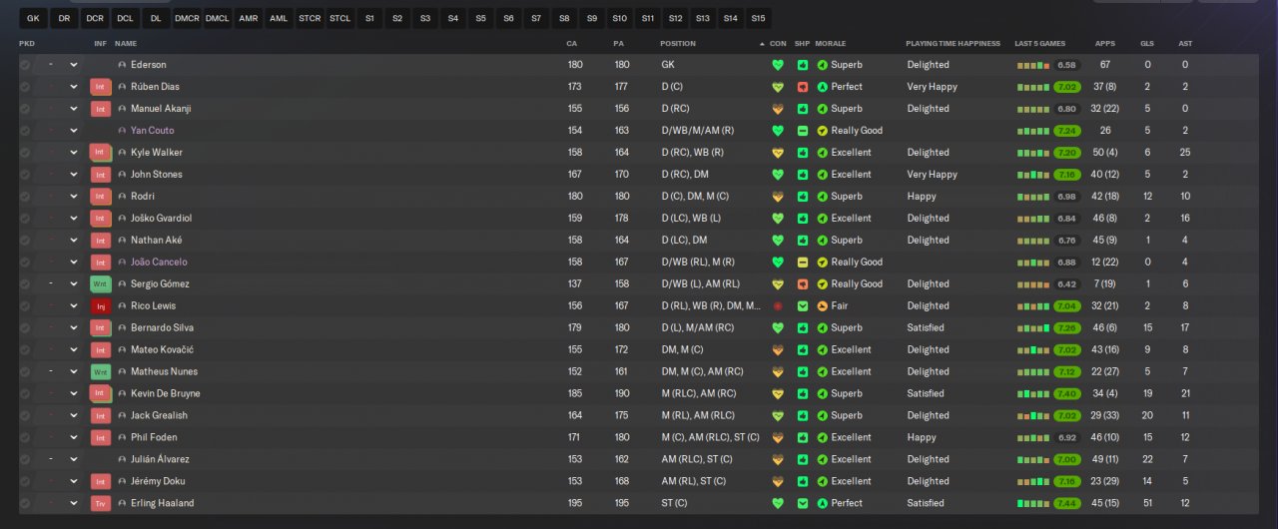
Task: Click Ederson's last 5 games form bar
Action: [x=1033, y=65]
